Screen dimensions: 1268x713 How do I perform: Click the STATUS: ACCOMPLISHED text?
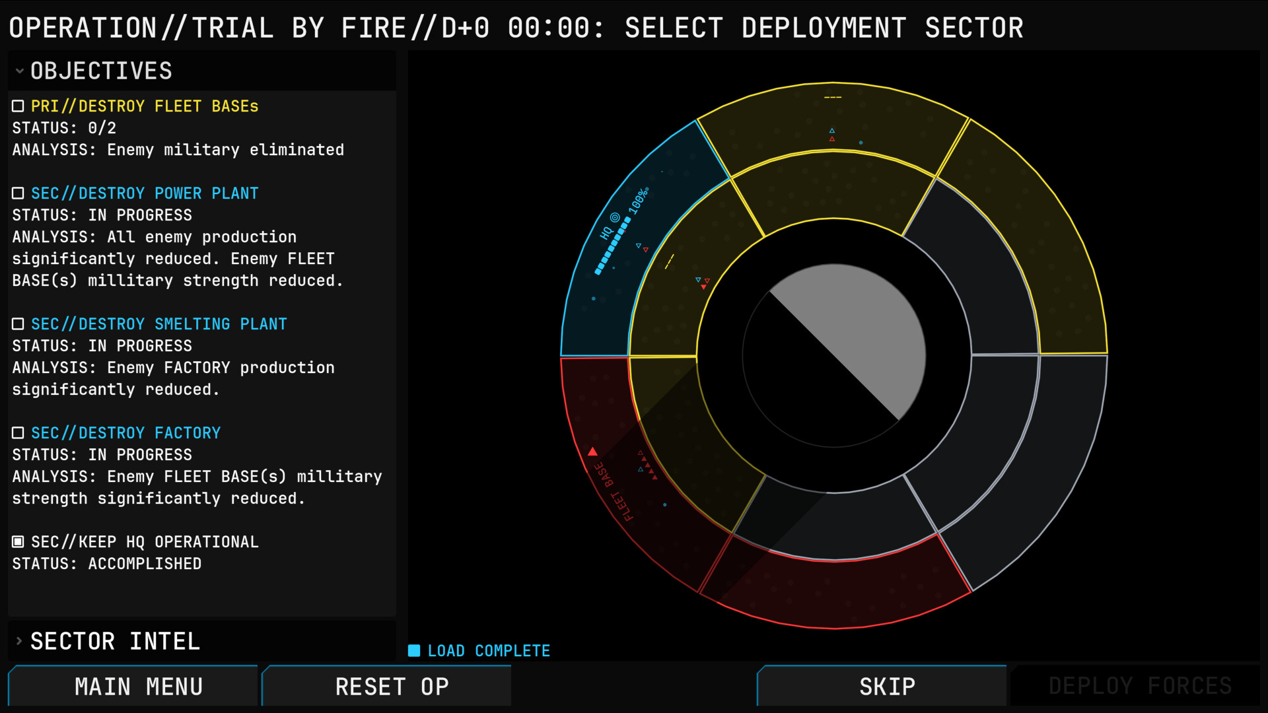click(107, 564)
